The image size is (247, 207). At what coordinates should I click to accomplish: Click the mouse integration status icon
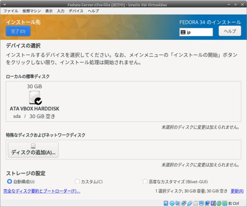pyautogui.click(x=219, y=203)
